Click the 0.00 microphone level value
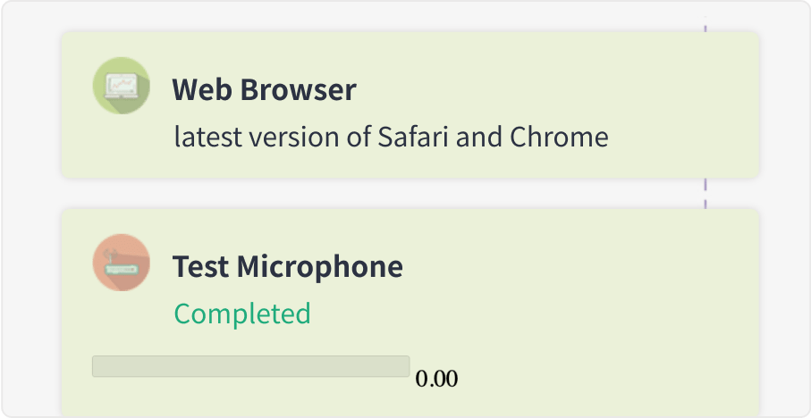 click(436, 380)
